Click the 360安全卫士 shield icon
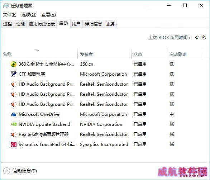The height and width of the screenshot is (180, 210). click(13, 64)
